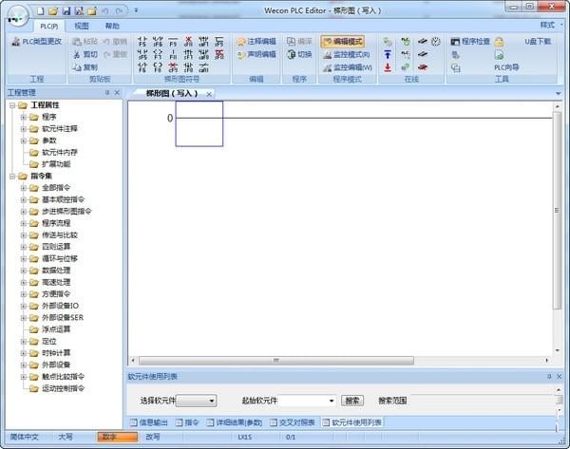Screen dimensions: 570x449
Task: Expand the 全部指令 tree folder
Action: tap(24, 188)
